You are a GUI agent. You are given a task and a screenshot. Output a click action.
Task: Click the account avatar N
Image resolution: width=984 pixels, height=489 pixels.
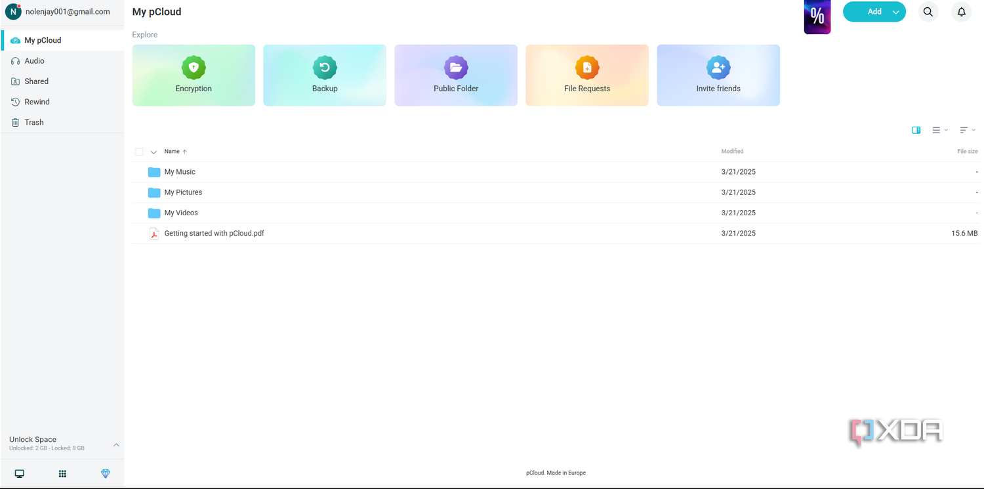pyautogui.click(x=13, y=12)
